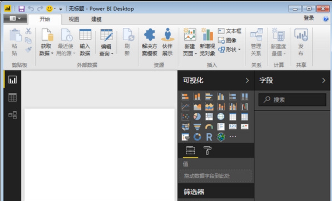Select the matrix visual
332x201 pixels.
(x=244, y=116)
